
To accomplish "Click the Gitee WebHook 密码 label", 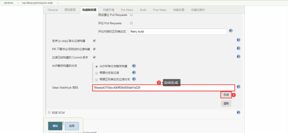I will 65,88.
